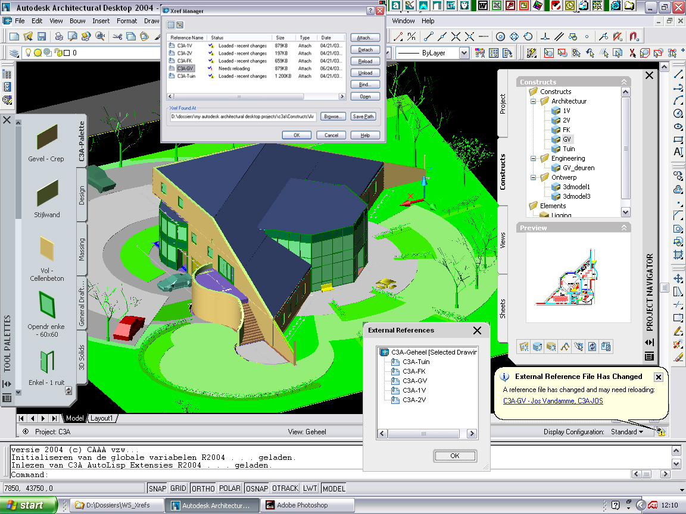
Task: Collapse the Ontwerp folder node
Action: pos(534,177)
